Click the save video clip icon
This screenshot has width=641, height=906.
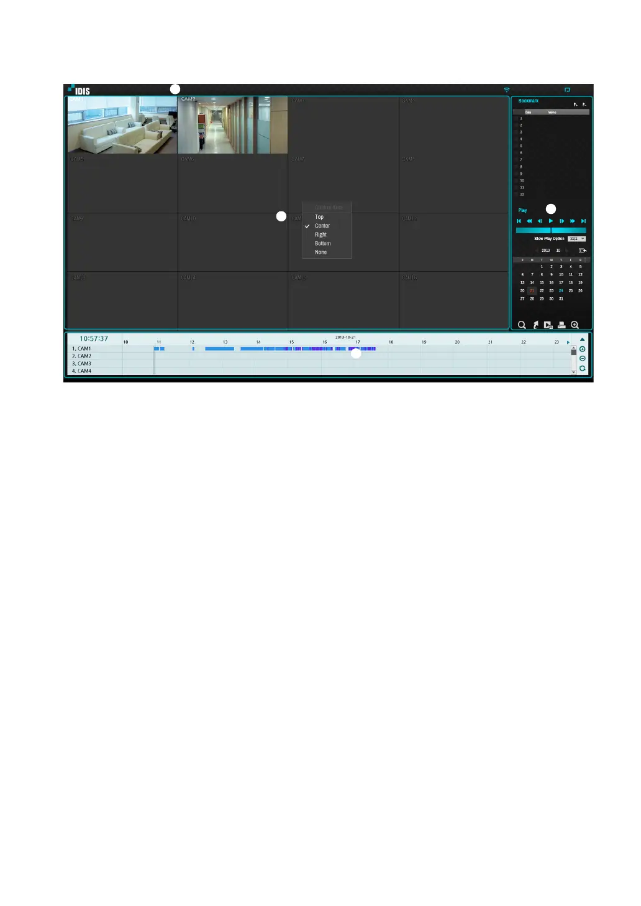[548, 325]
